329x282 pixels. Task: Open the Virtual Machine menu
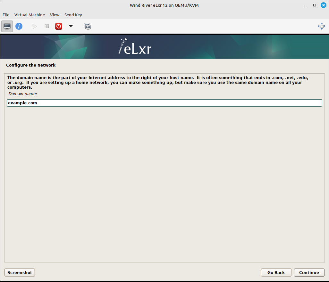30,15
